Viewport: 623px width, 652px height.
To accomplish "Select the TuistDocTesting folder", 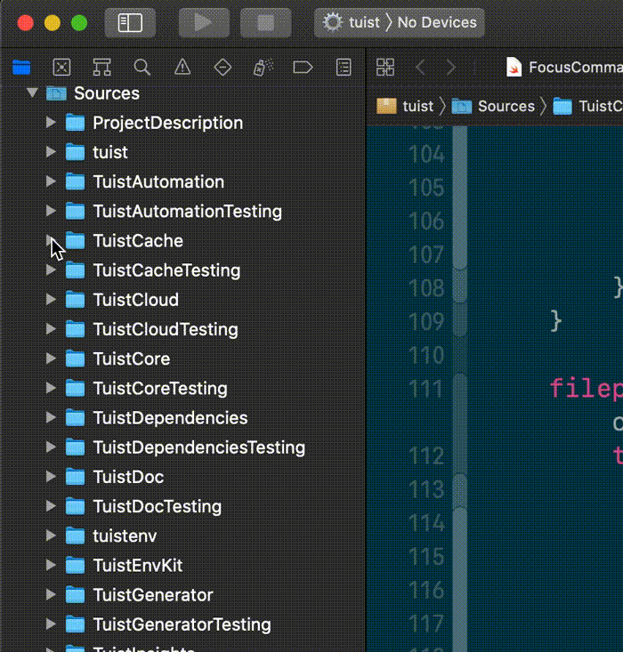I will coord(183,506).
